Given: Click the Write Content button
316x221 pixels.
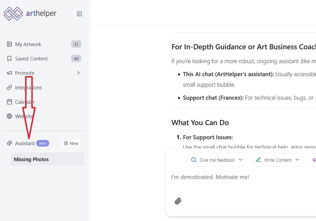Looking at the screenshot, I should click(x=277, y=160).
